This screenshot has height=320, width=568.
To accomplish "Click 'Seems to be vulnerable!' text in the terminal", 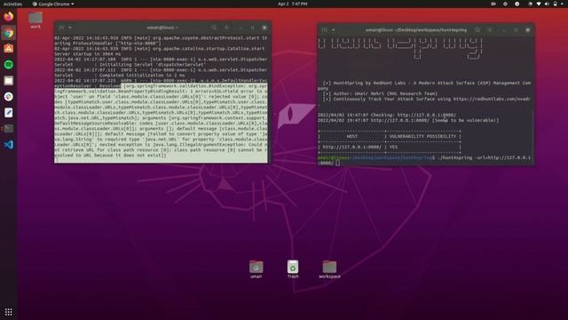I will [x=465, y=120].
